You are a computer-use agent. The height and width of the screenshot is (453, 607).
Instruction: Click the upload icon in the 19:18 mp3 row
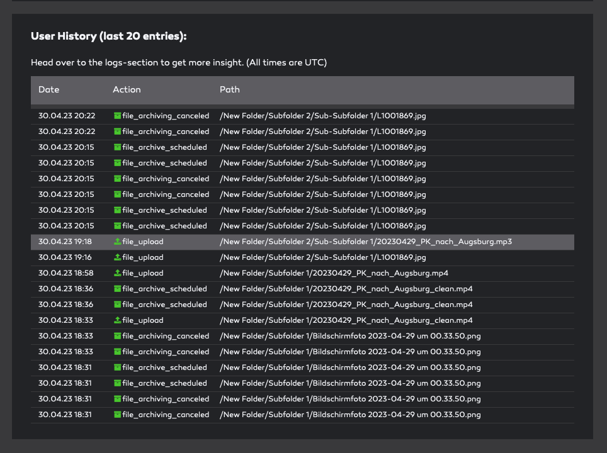(117, 242)
